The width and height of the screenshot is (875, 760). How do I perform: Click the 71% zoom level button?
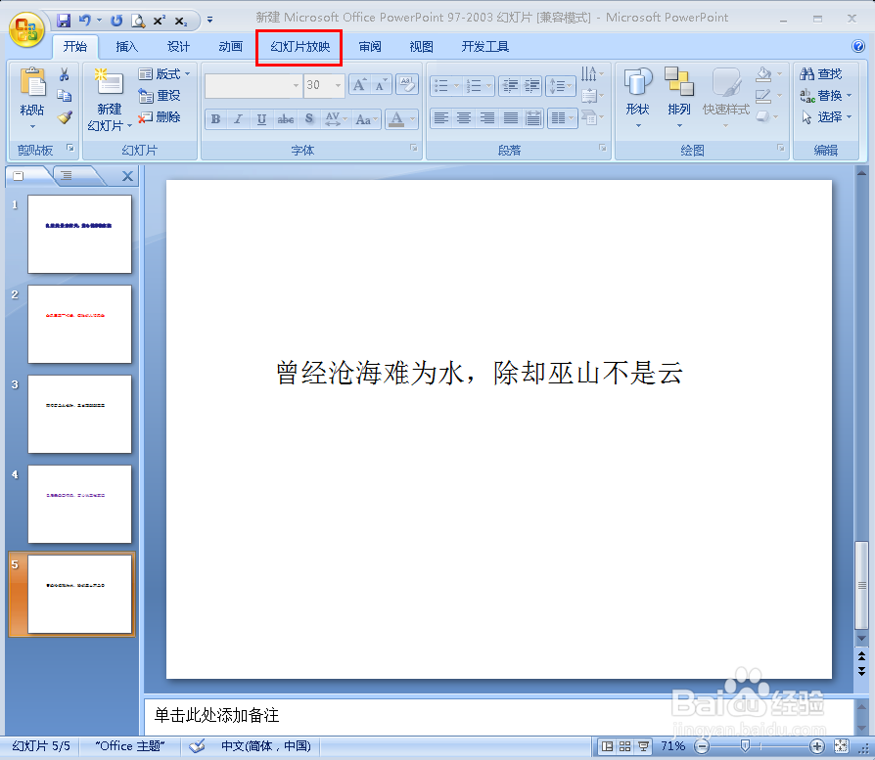673,746
